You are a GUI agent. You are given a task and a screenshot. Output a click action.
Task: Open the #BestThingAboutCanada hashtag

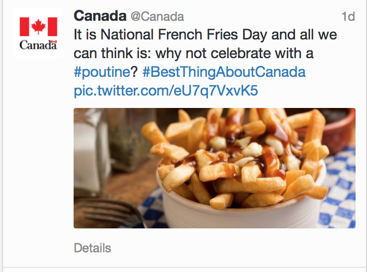pos(224,72)
